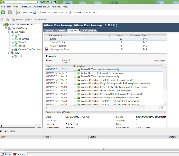The height and width of the screenshot is (156, 179).
Task: Click the Home house icon
Action: click(19, 12)
